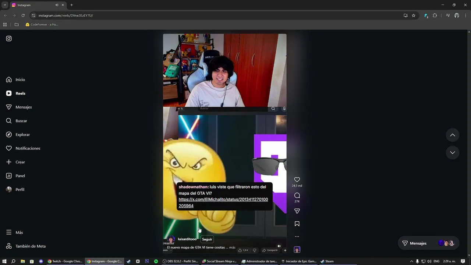Click the x.com link in the chat message
Viewport: 471px width, 265px height.
[x=223, y=202]
